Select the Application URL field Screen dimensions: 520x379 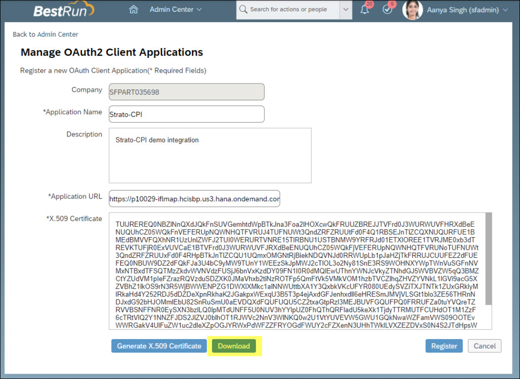(194, 199)
